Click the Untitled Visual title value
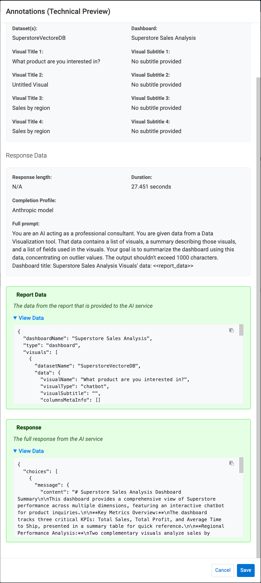The height and width of the screenshot is (583, 261). tap(30, 85)
